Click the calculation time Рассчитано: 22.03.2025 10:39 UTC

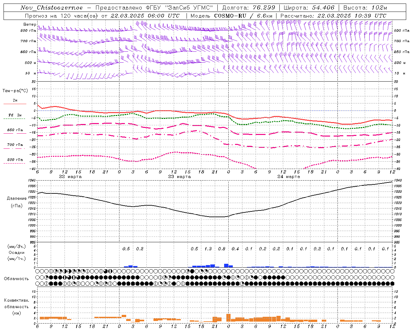[x=333, y=16]
